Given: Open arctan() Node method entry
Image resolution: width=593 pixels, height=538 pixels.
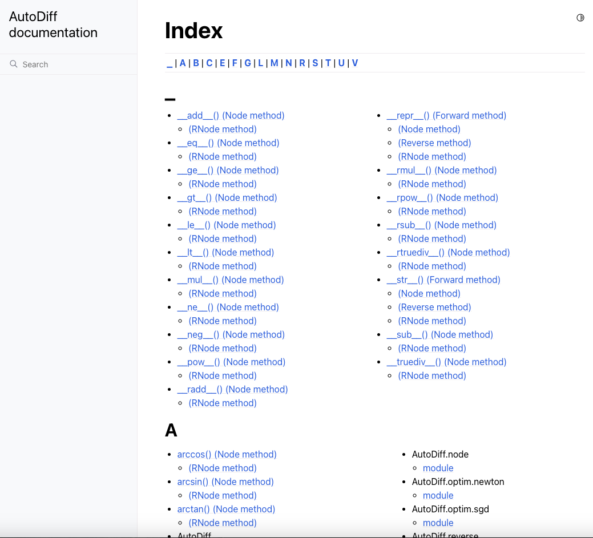Looking at the screenshot, I should pyautogui.click(x=226, y=509).
